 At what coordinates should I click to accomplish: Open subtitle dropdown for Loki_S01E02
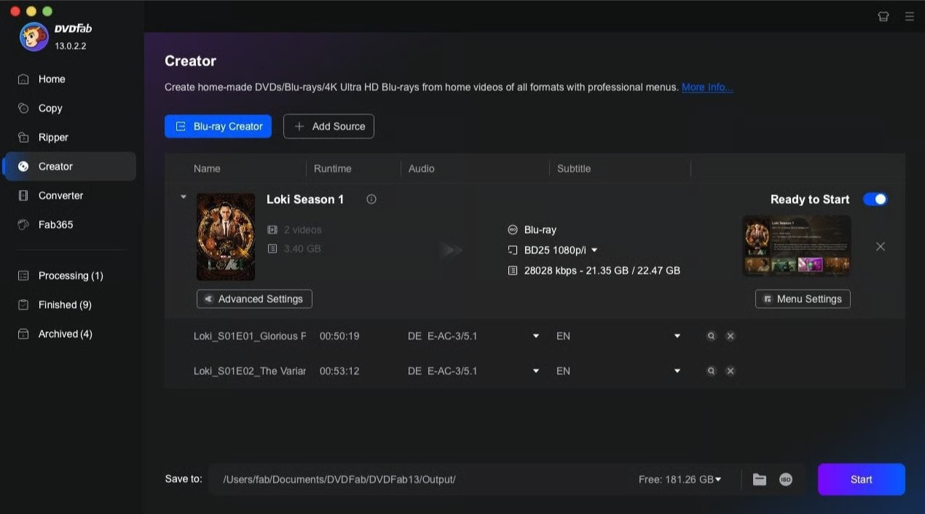(x=677, y=371)
